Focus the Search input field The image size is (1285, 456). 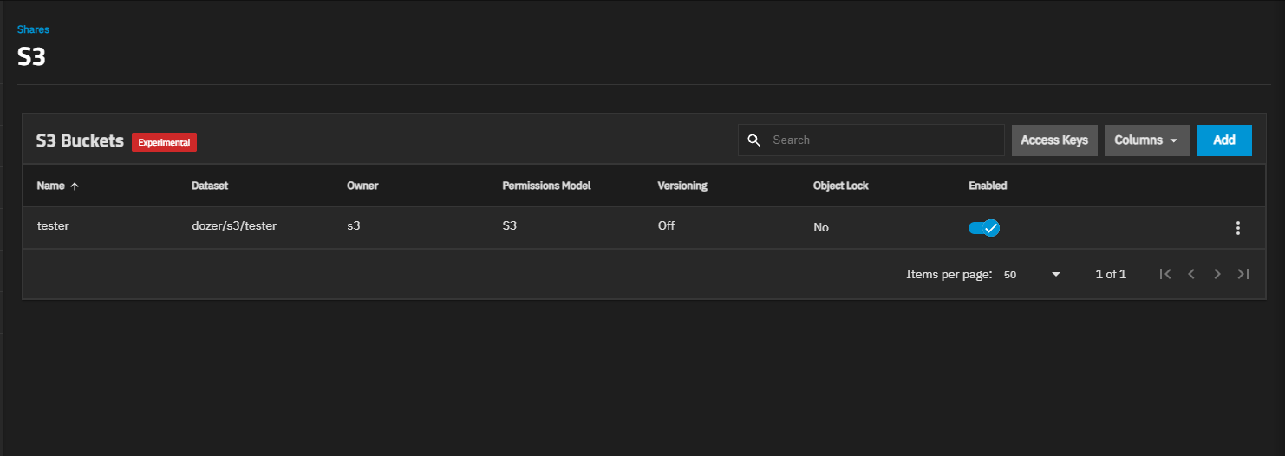coord(871,140)
